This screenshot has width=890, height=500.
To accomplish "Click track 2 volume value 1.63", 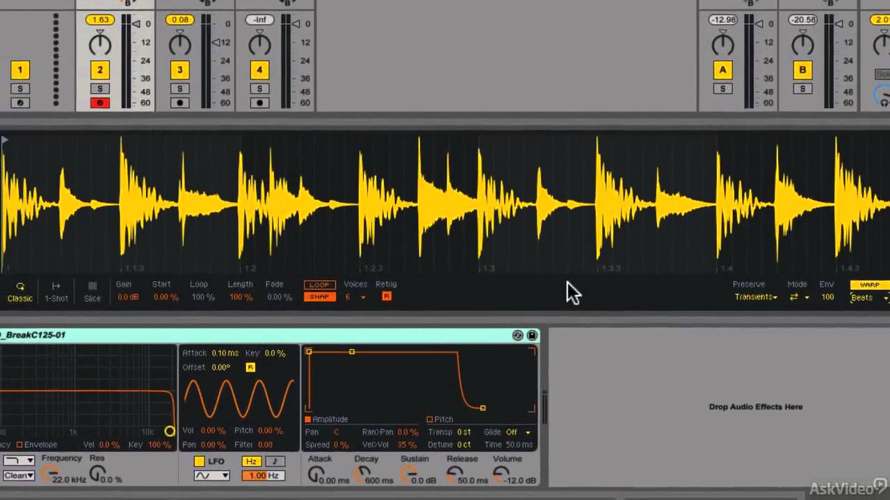I will (x=99, y=19).
